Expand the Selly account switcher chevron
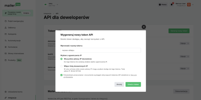This screenshot has height=100, width=201. pos(57,4)
